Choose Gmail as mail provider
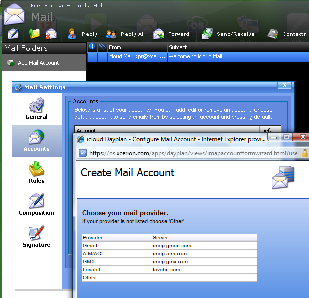The height and width of the screenshot is (298, 309). [x=117, y=246]
